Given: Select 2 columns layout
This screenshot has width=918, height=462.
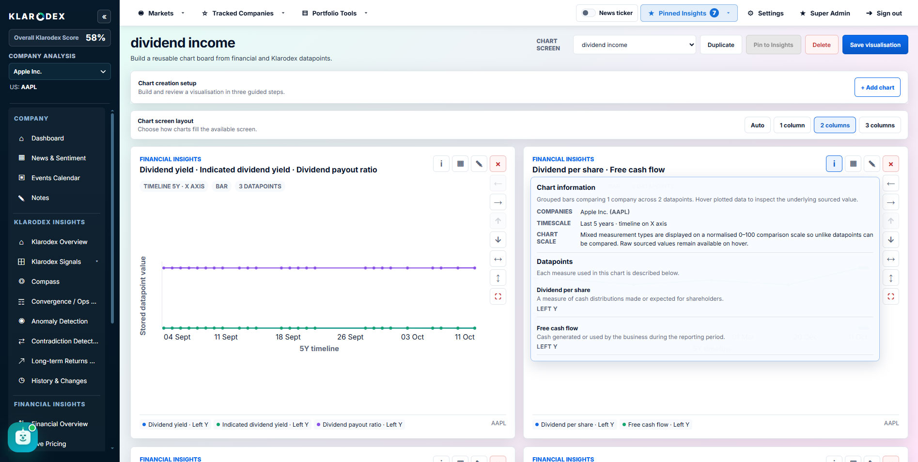Looking at the screenshot, I should pyautogui.click(x=835, y=125).
